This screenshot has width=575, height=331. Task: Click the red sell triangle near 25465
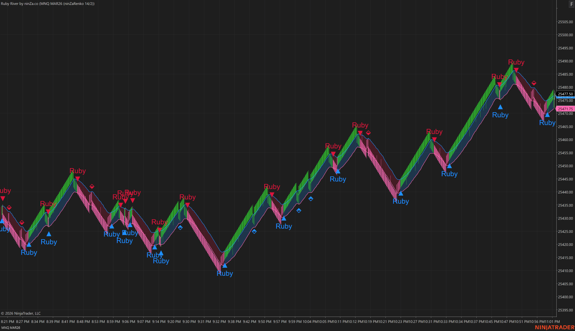coord(360,133)
